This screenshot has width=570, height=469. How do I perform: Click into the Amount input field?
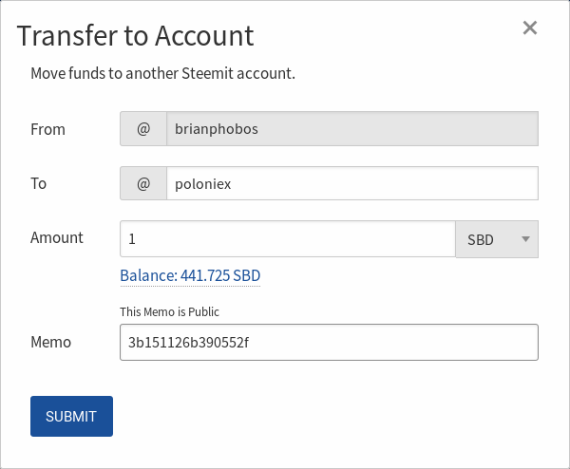[288, 239]
